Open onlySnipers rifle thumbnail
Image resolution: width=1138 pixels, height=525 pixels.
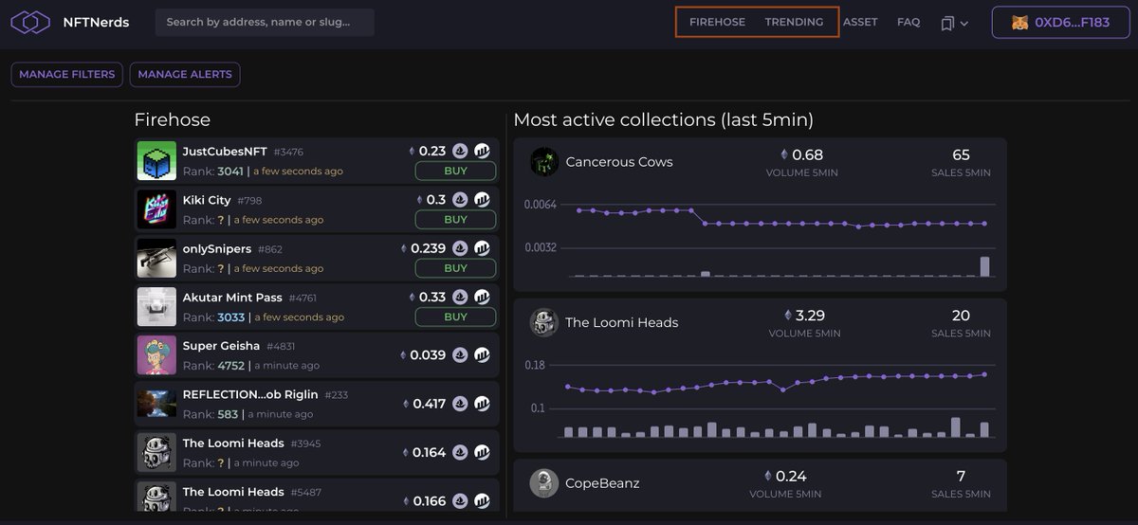156,259
